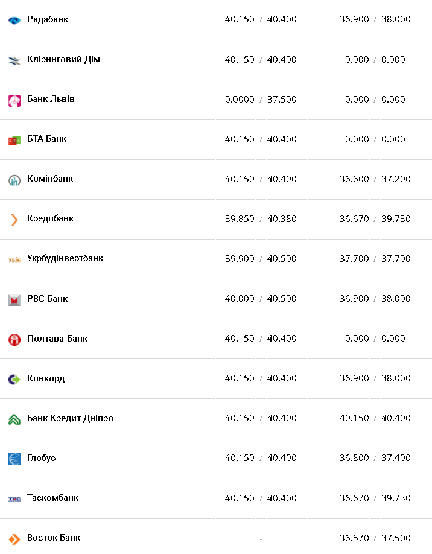432x554 pixels.
Task: Click the Радабанк logo icon
Action: pos(14,20)
